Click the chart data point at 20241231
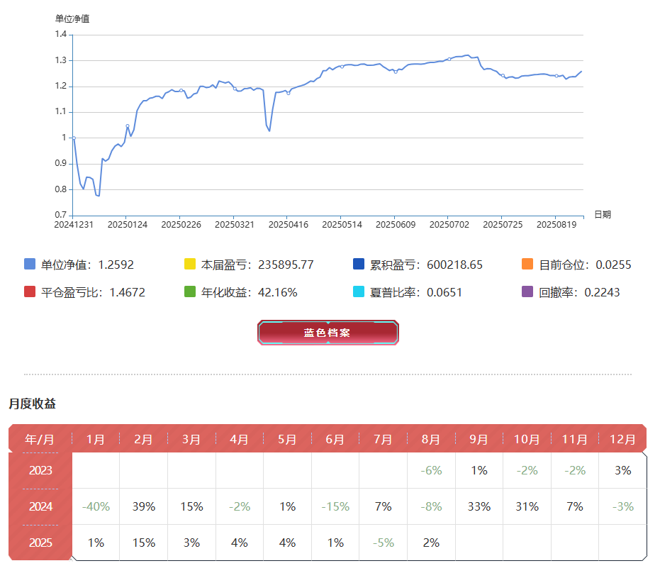This screenshot has height=578, width=660. 74,138
